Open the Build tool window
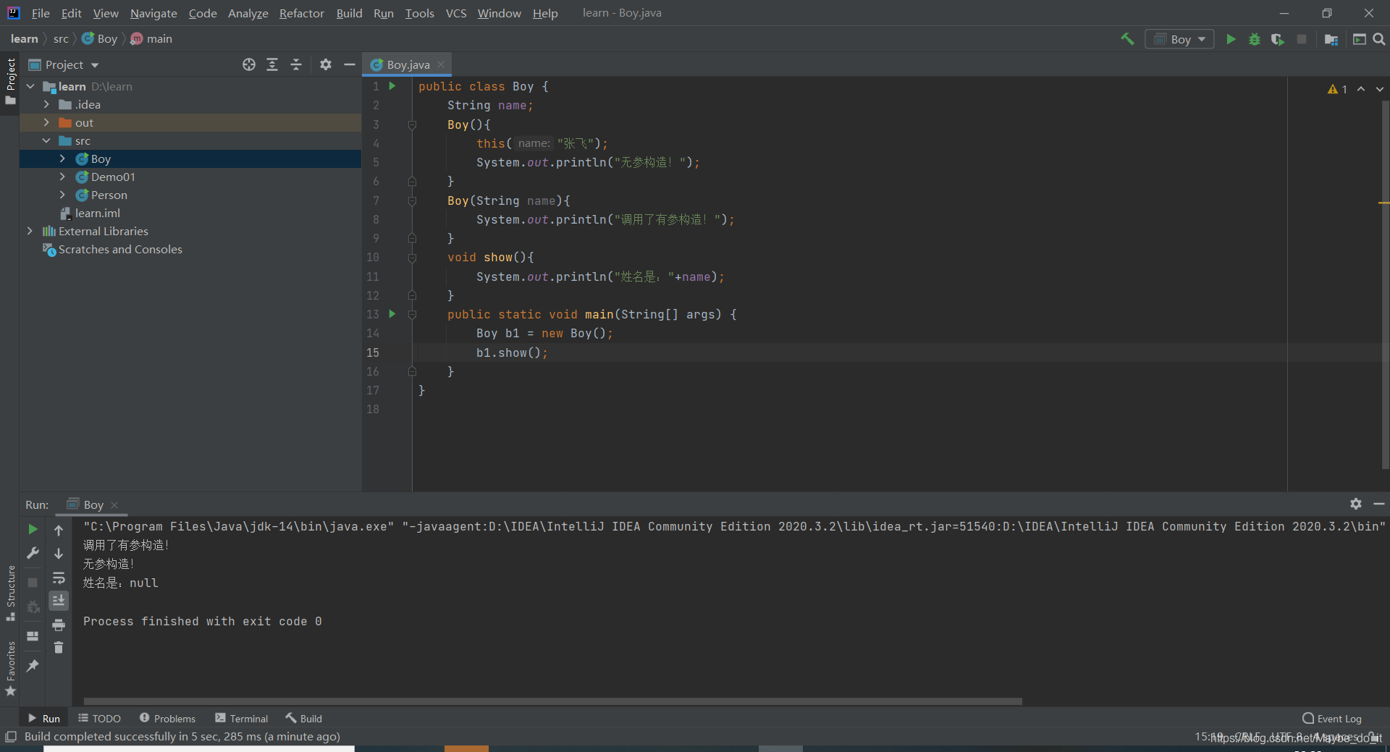Image resolution: width=1390 pixels, height=752 pixels. click(304, 718)
